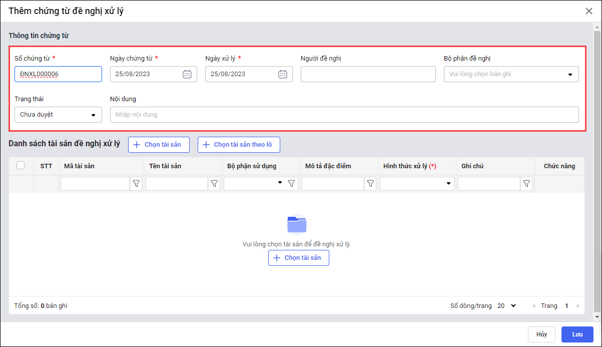Click the Ghi chú filter icon
Viewport: 602px width, 347px height.
pos(526,184)
